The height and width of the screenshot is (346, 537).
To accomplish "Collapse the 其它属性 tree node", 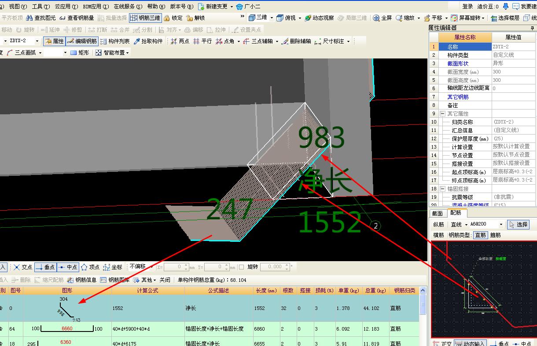I will click(x=443, y=114).
